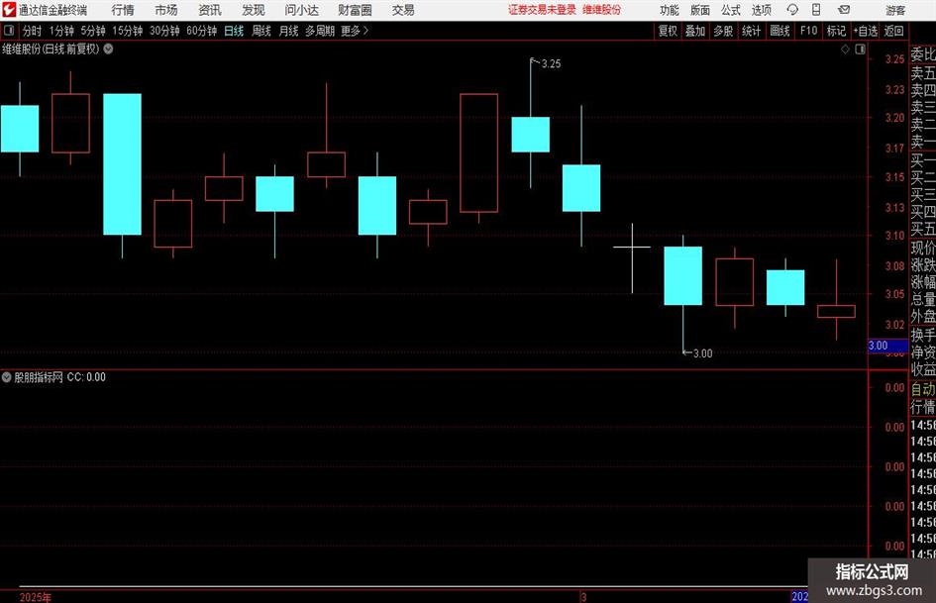Click the 3.25 high price label
Image resolution: width=936 pixels, height=603 pixels.
point(551,64)
